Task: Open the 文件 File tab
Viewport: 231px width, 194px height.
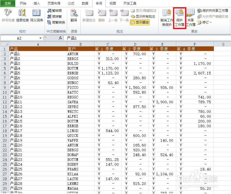Action: (8, 3)
